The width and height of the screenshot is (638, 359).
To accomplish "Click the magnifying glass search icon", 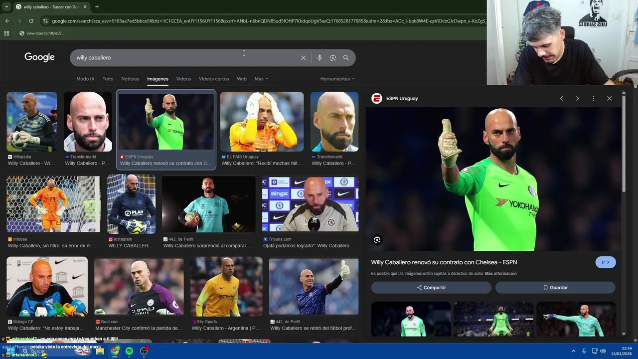I will click(x=346, y=58).
